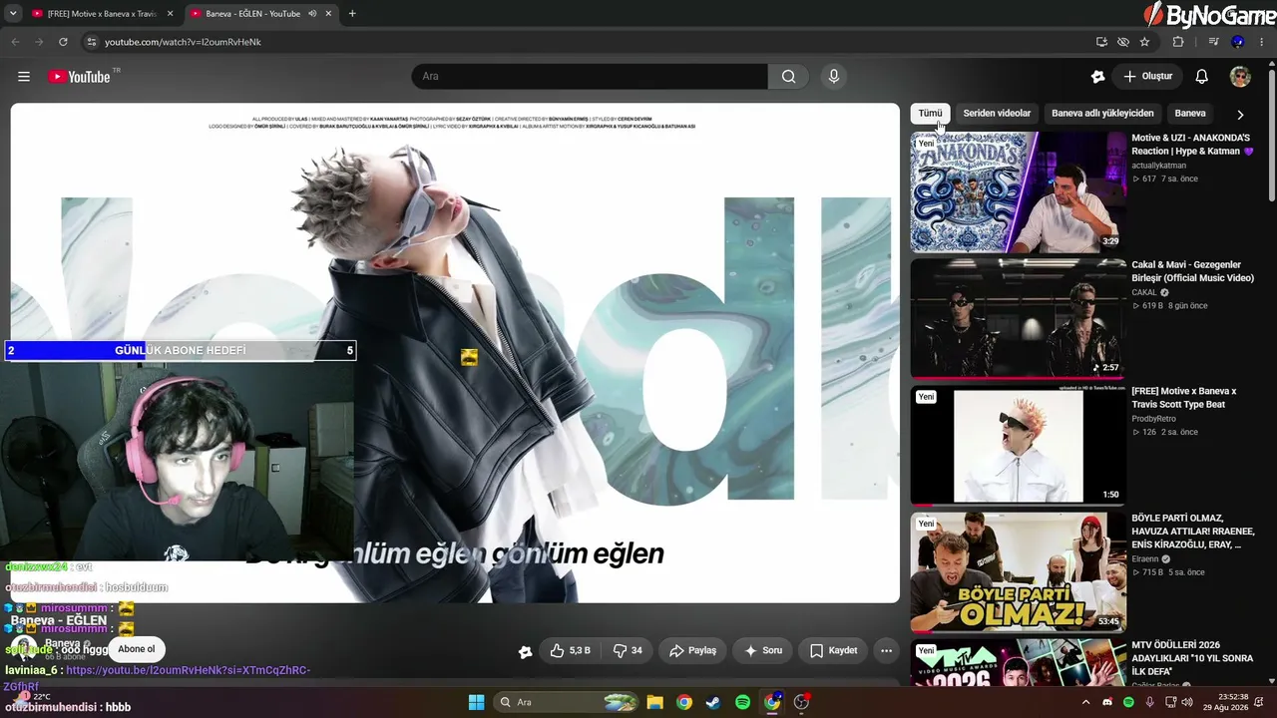Click the Chrome address bar URL

(x=183, y=42)
